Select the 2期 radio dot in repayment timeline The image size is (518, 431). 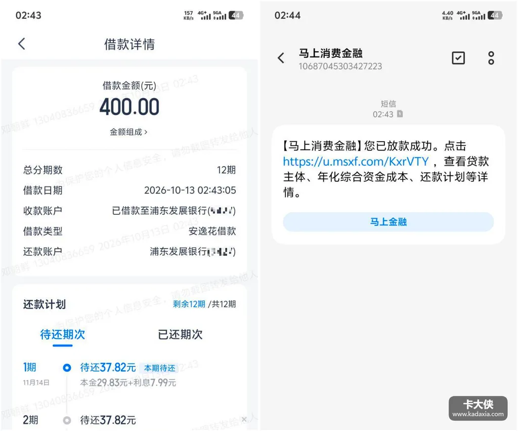[67, 420]
